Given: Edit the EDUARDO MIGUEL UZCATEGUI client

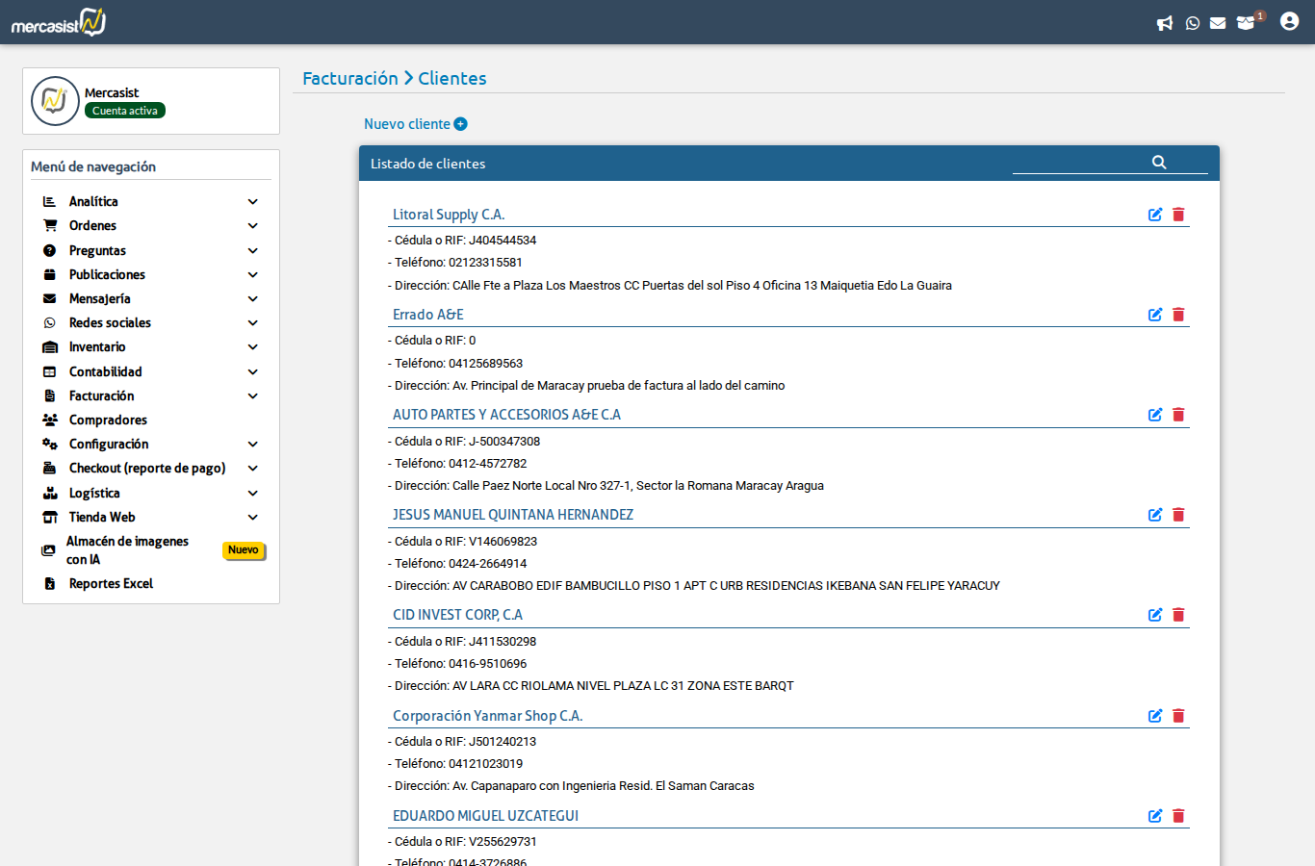Looking at the screenshot, I should pos(1155,815).
